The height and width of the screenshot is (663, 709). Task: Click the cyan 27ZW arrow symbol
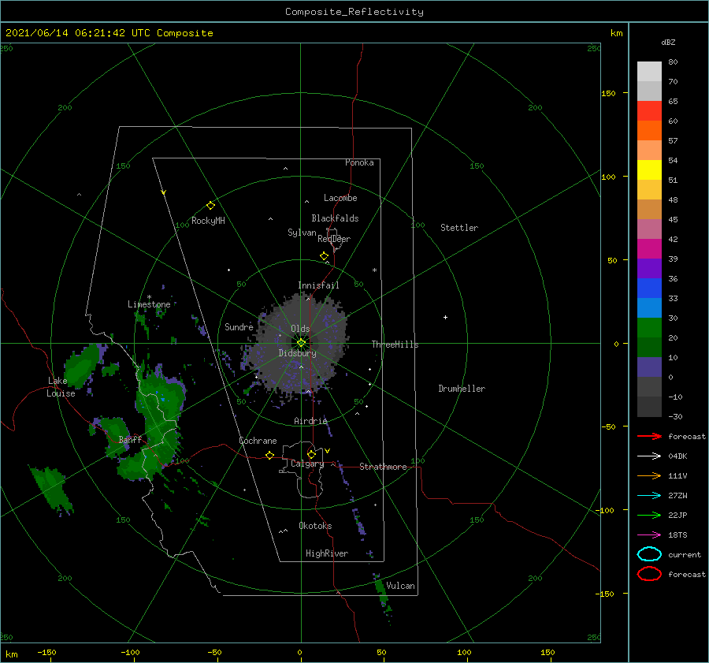pos(649,496)
